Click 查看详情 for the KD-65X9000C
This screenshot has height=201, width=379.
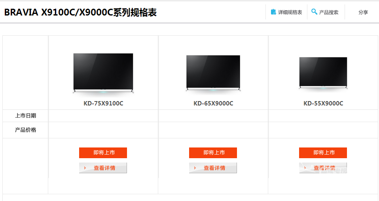click(213, 168)
